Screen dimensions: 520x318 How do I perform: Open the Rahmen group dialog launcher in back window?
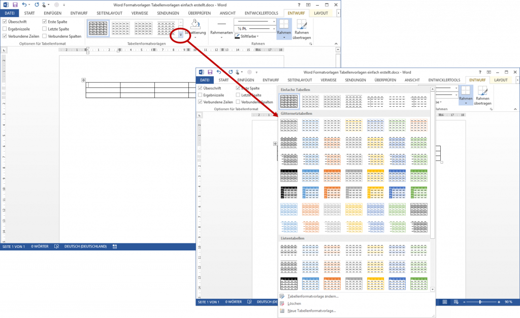(x=311, y=44)
